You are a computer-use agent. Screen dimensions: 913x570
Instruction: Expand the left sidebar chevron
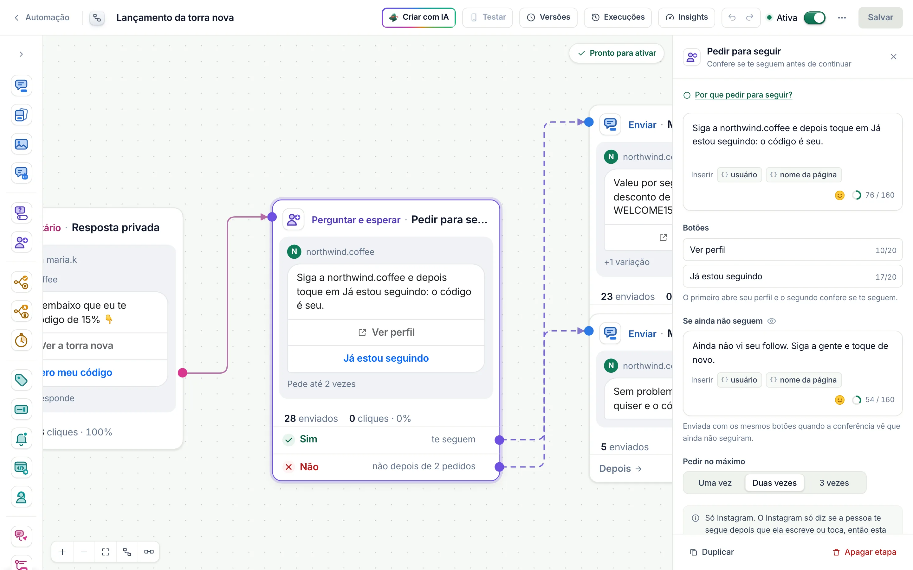tap(21, 54)
